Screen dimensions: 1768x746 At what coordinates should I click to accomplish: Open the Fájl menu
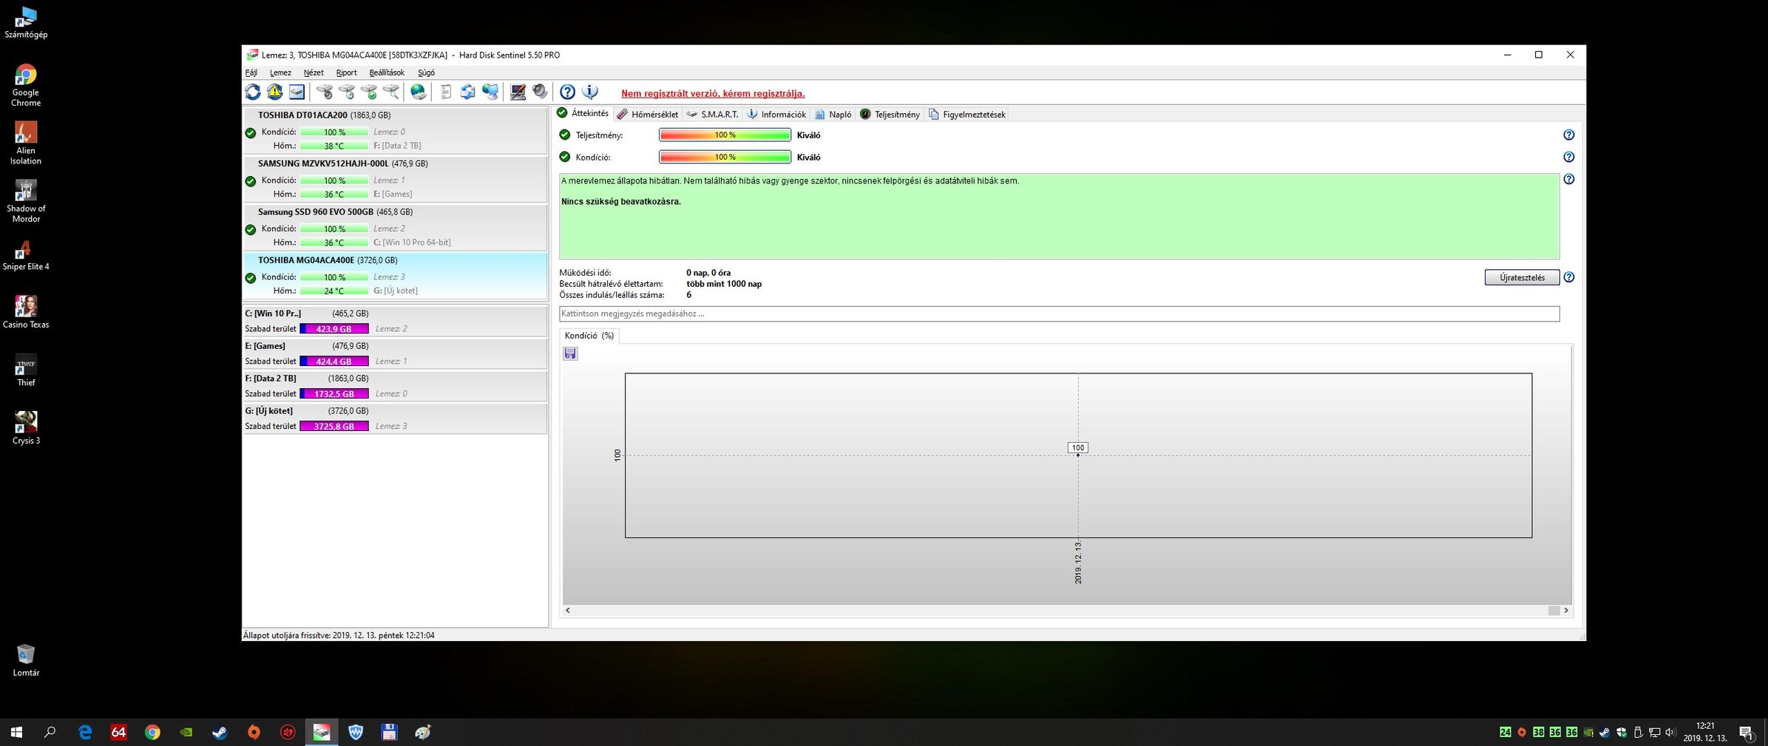click(x=251, y=72)
